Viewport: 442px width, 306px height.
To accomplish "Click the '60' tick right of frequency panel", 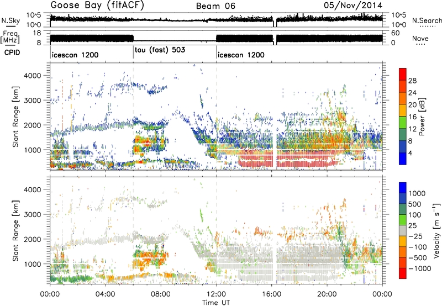I will click(x=396, y=33).
